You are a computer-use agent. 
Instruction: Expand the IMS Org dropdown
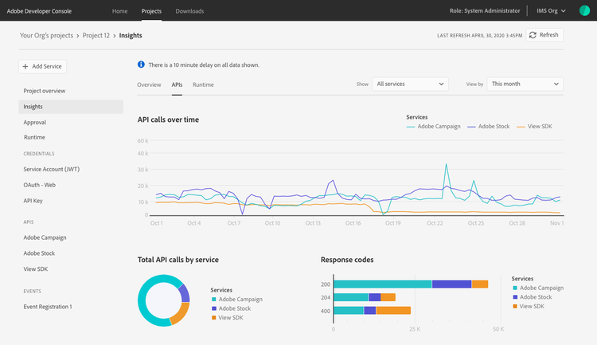(551, 10)
